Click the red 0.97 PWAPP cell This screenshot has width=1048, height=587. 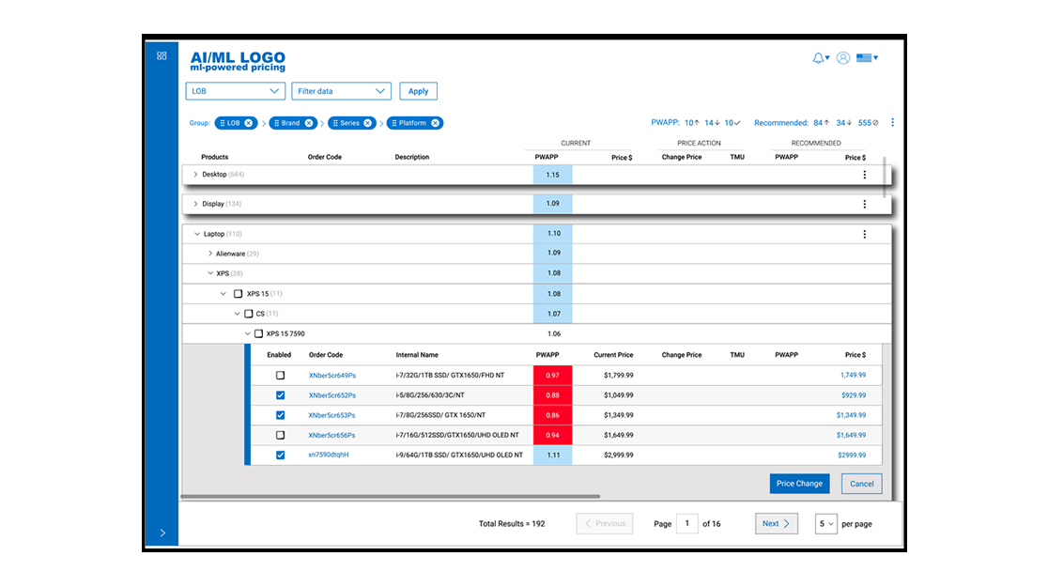[552, 375]
